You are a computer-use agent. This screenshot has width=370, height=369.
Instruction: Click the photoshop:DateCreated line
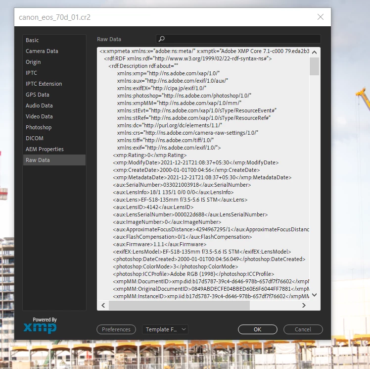click(x=209, y=259)
